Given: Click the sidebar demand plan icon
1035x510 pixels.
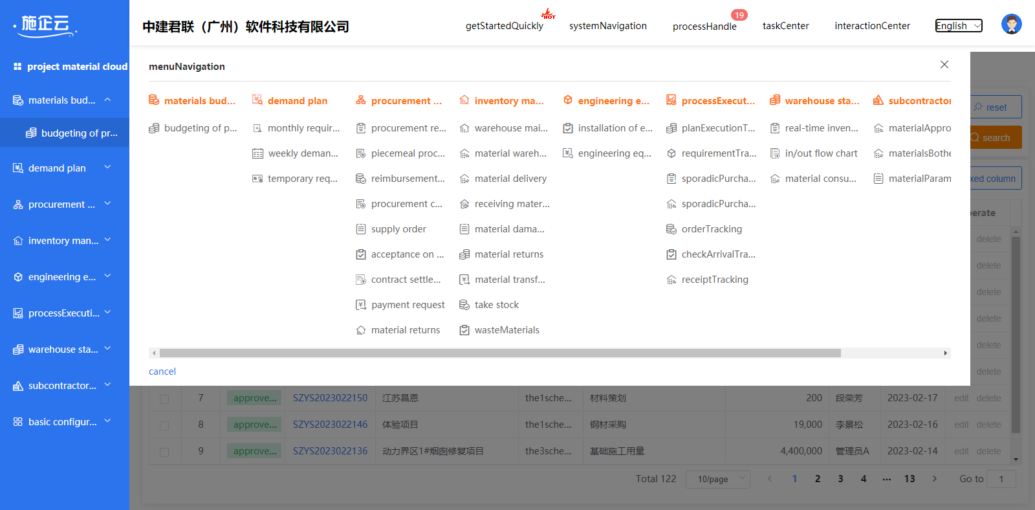Looking at the screenshot, I should pyautogui.click(x=18, y=168).
